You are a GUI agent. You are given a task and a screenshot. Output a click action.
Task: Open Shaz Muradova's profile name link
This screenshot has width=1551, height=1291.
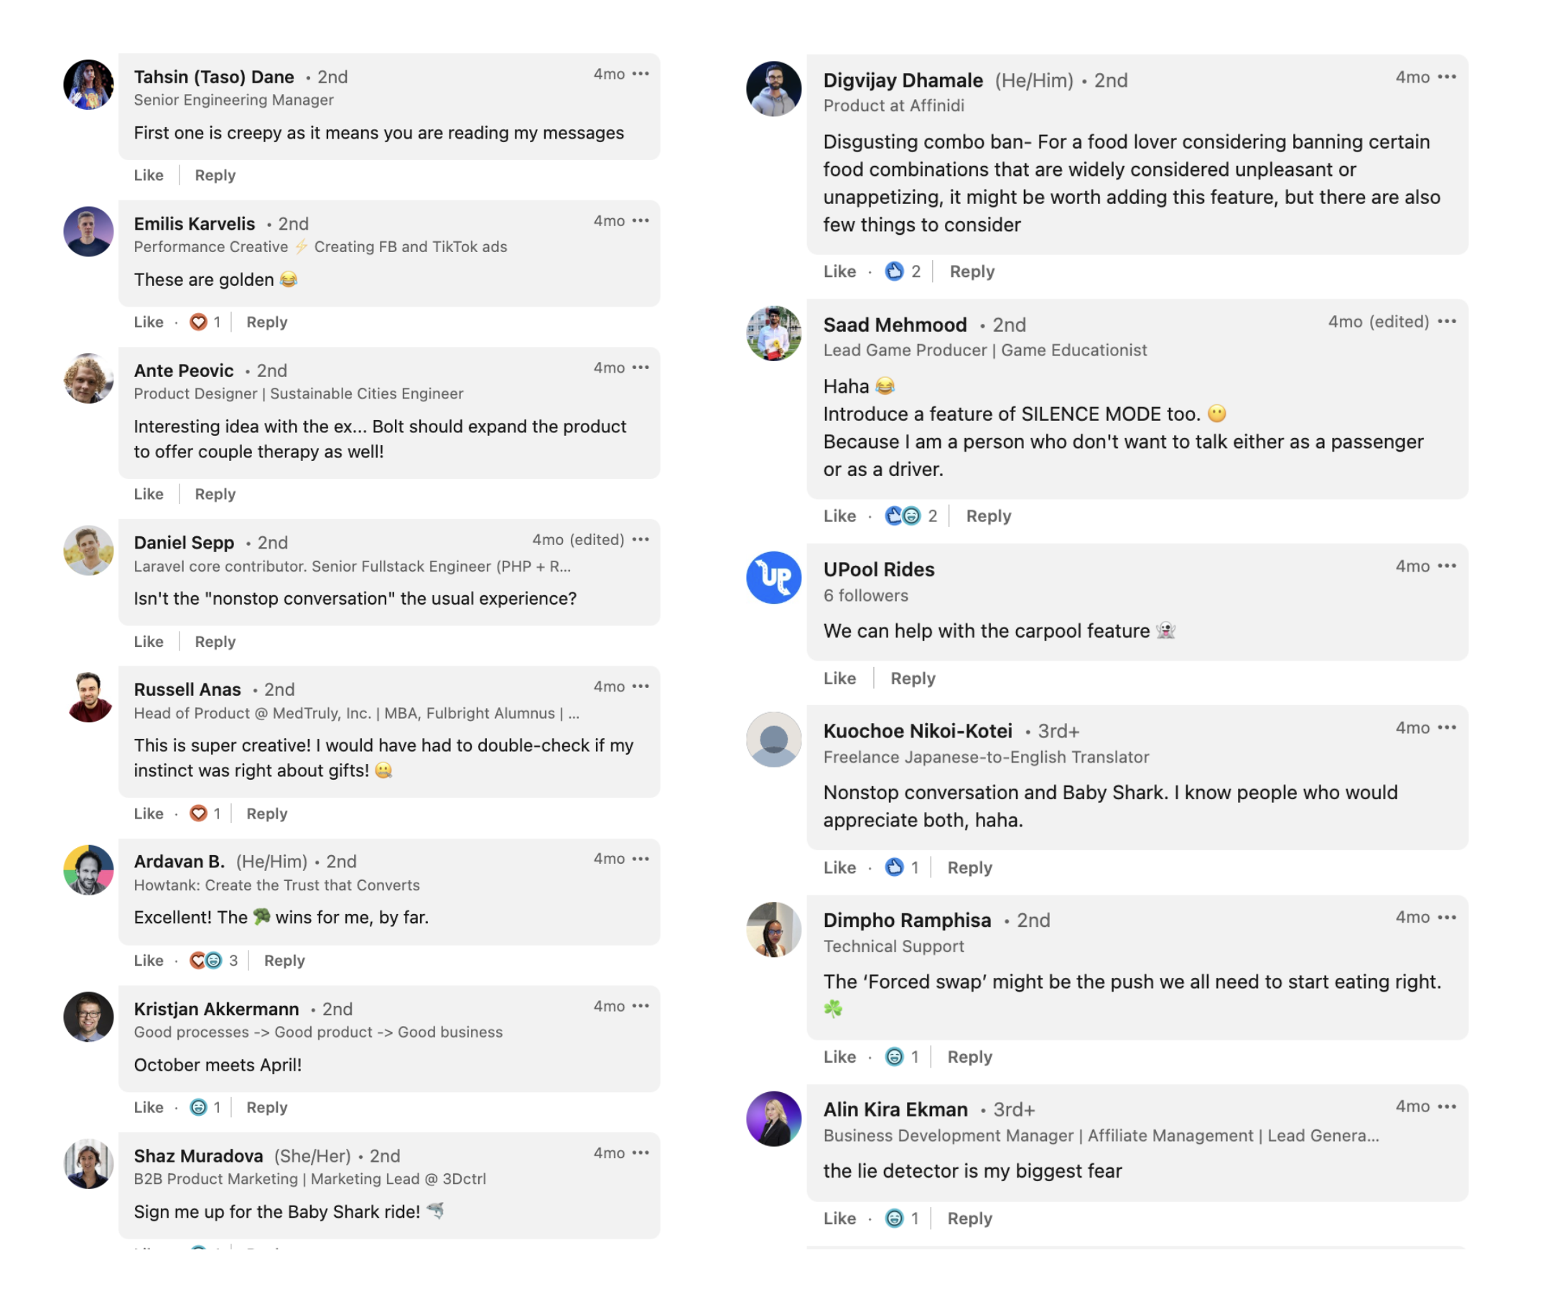(198, 1157)
